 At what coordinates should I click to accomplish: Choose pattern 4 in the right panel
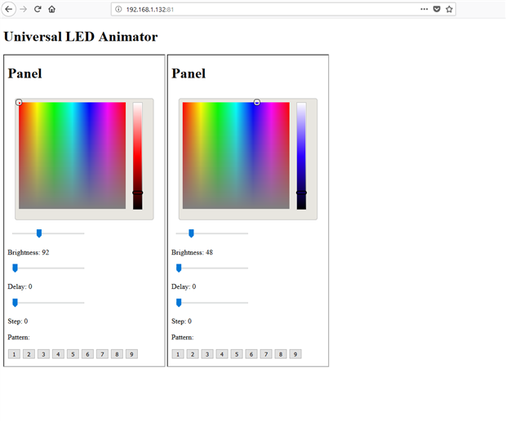(222, 354)
